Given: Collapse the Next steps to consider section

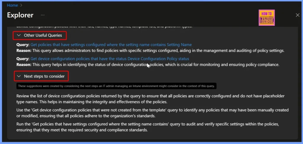Looking at the screenshot, I should (x=19, y=76).
